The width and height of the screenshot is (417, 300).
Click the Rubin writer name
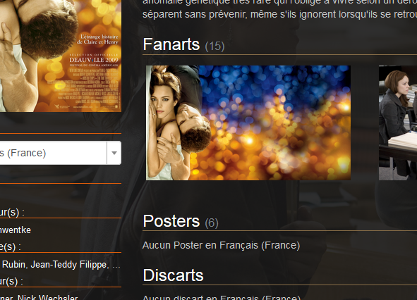[x=14, y=264]
